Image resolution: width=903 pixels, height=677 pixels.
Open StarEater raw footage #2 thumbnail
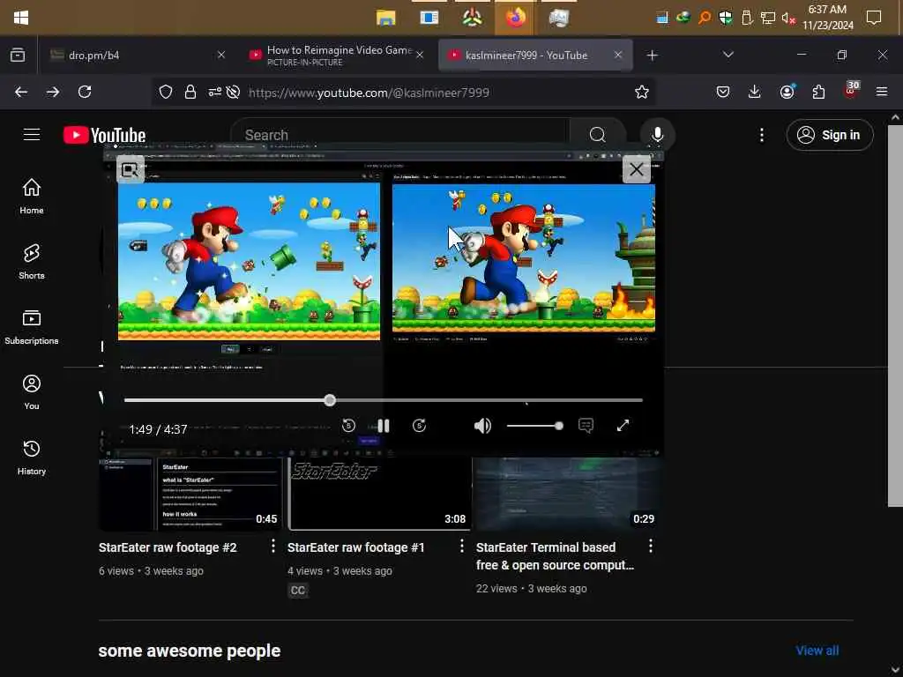pyautogui.click(x=190, y=494)
